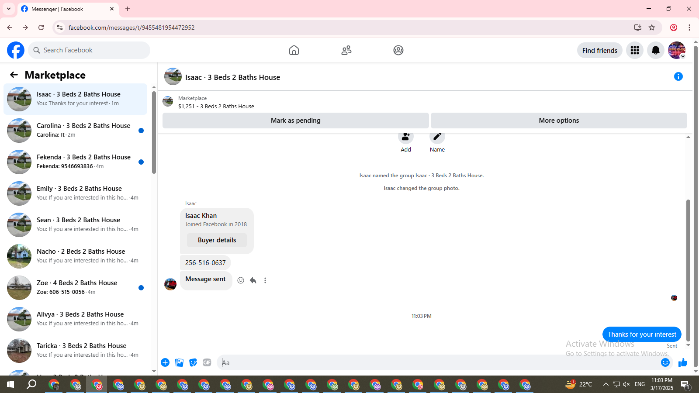This screenshot has width=699, height=393.
Task: Open Sean's 3 Beds 2 Baths House chat
Action: click(x=76, y=225)
